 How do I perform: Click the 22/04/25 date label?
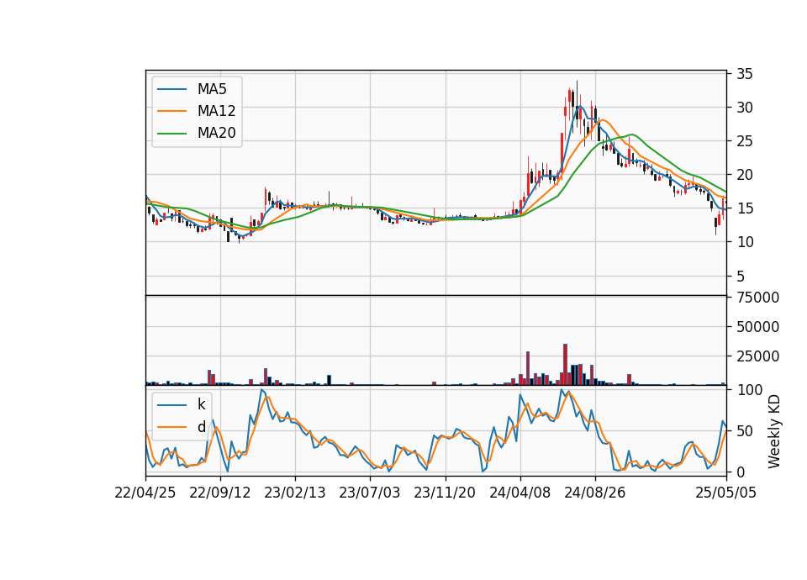tap(145, 493)
